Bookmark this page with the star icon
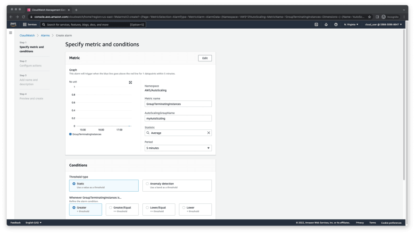The height and width of the screenshot is (234, 415). click(369, 17)
